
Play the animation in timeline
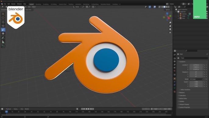[89, 109]
